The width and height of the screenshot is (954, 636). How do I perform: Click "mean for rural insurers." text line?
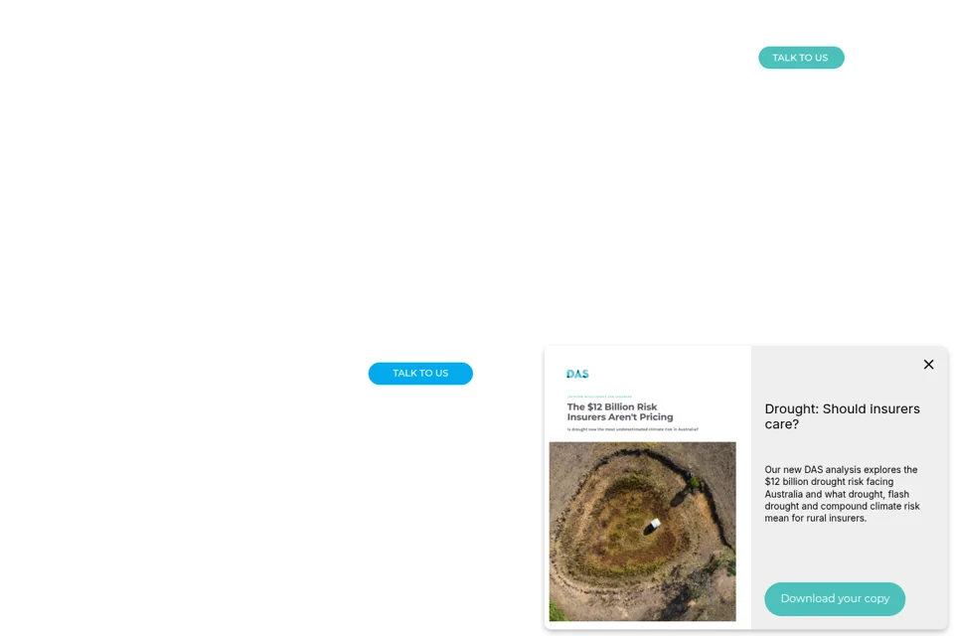click(815, 518)
